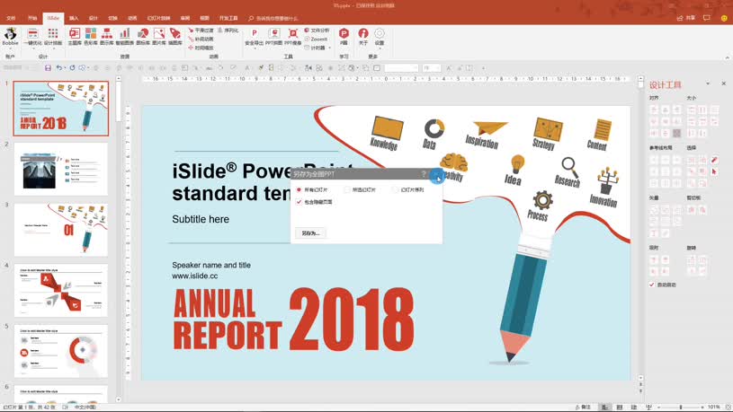733x412 pixels.
Task: Open 安全导出 secure export
Action: click(255, 37)
